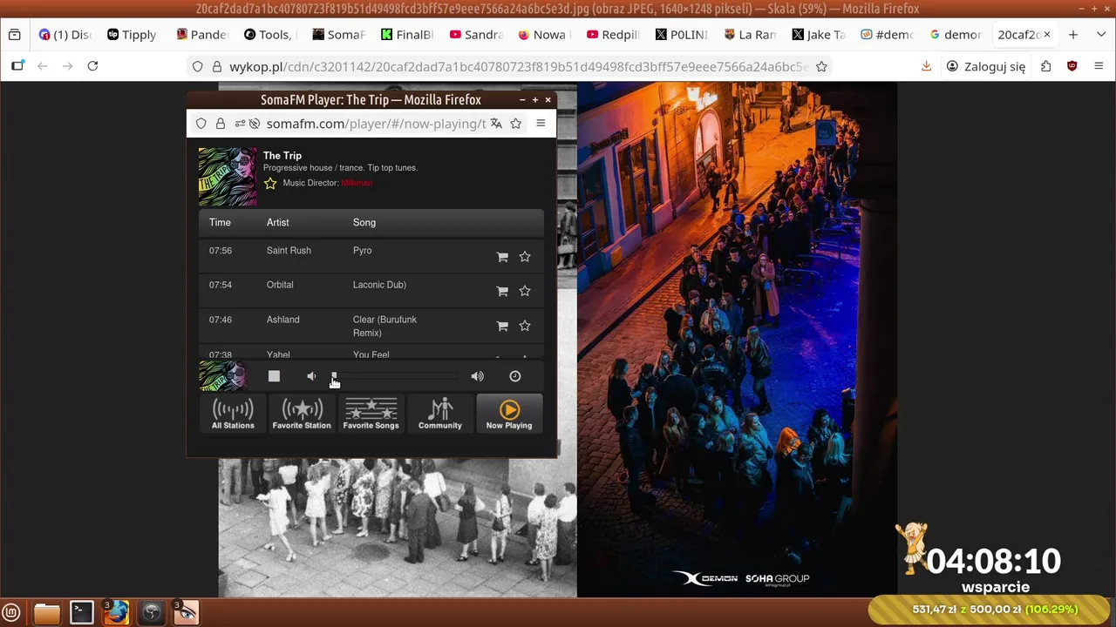Image resolution: width=1116 pixels, height=627 pixels.
Task: Click the Song column header
Action: pyautogui.click(x=364, y=223)
